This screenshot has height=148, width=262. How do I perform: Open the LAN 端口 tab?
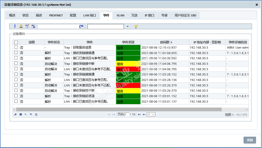(x=90, y=15)
